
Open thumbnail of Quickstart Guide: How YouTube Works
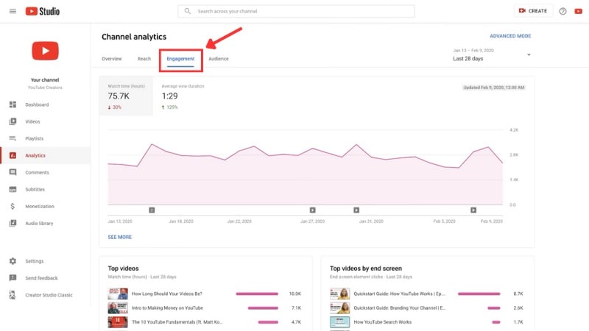(x=340, y=293)
